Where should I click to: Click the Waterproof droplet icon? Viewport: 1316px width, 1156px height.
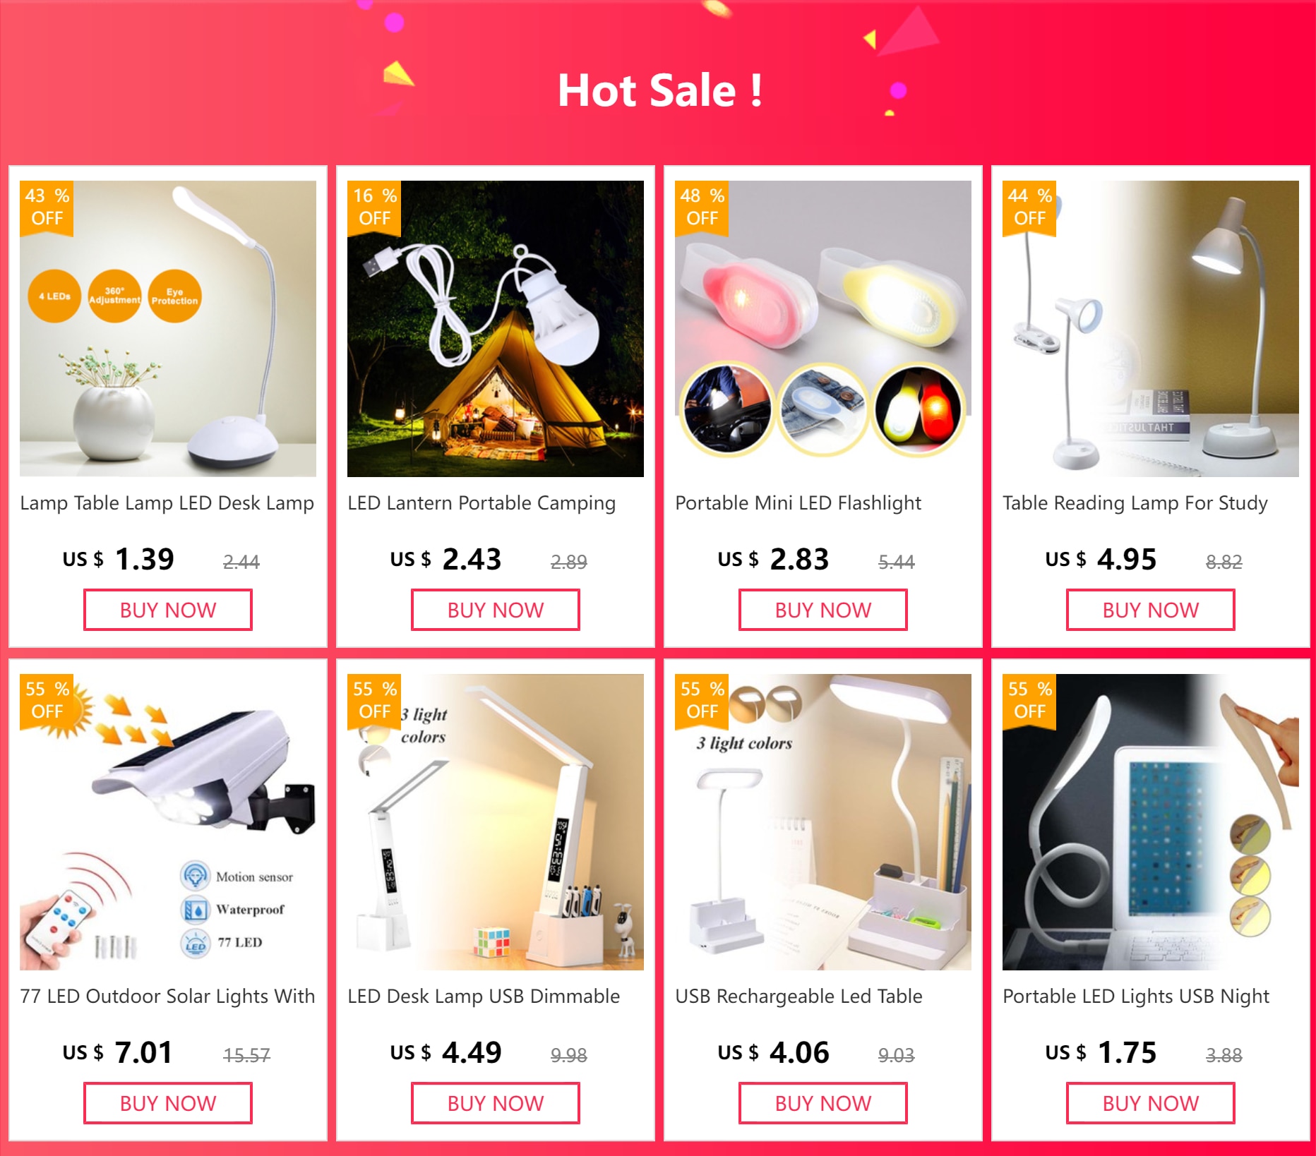(x=195, y=910)
